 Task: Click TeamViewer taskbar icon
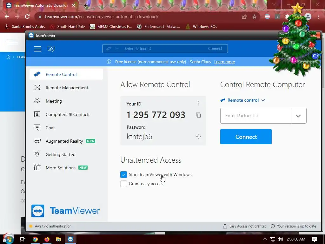(71, 239)
